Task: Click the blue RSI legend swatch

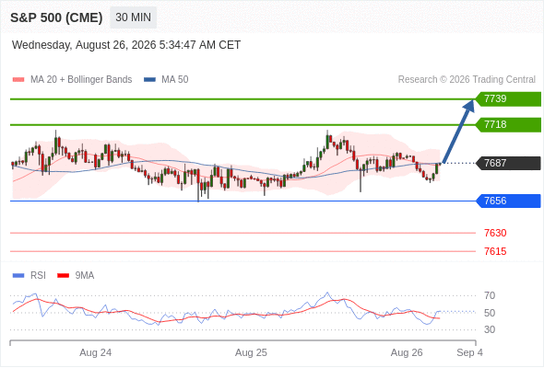Action: (x=18, y=276)
